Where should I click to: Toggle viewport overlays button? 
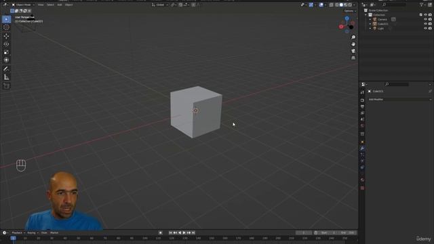[321, 5]
